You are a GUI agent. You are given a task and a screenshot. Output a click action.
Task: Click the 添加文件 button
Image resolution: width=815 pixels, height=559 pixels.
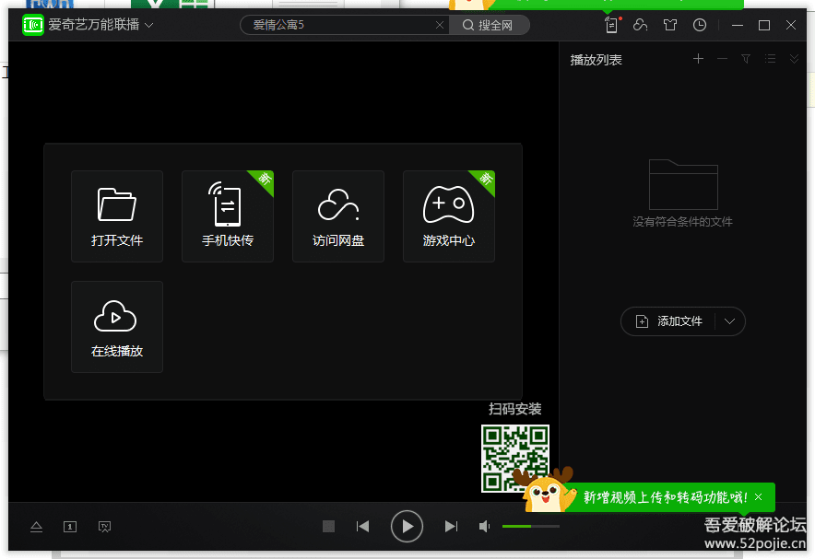click(669, 321)
